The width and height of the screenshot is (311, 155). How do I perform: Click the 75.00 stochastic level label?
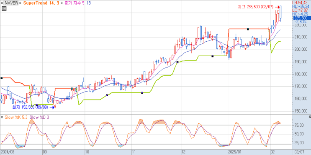tap(299, 125)
